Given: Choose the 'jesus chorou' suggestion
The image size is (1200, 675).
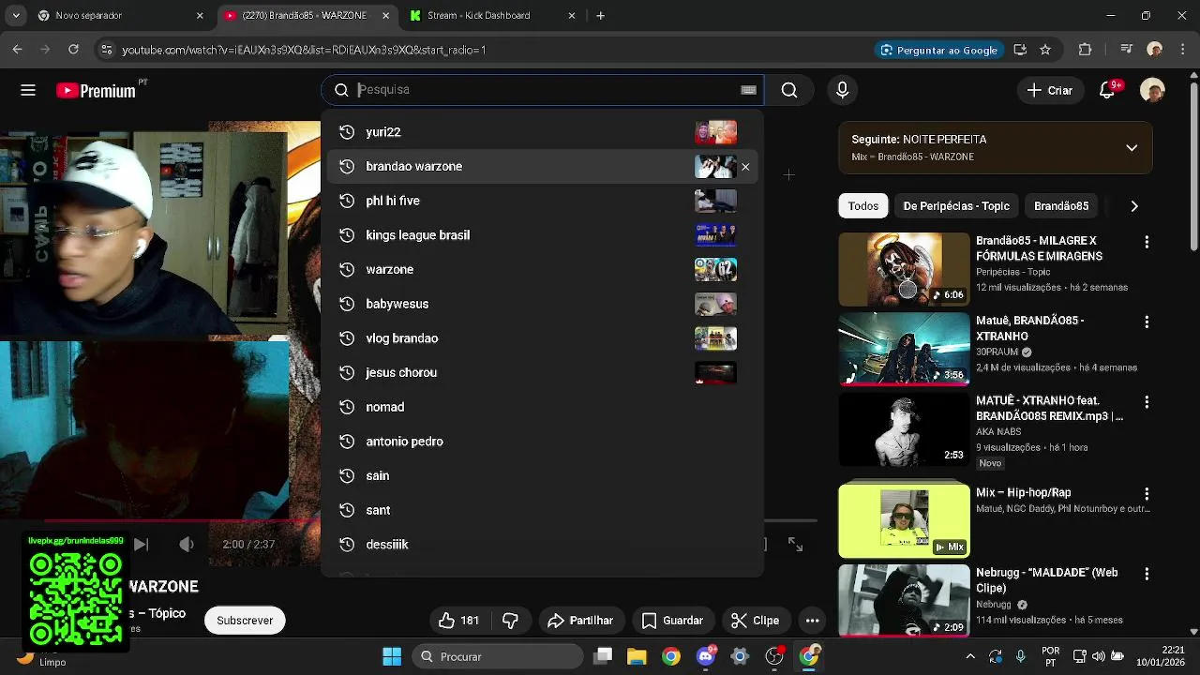Looking at the screenshot, I should point(542,373).
